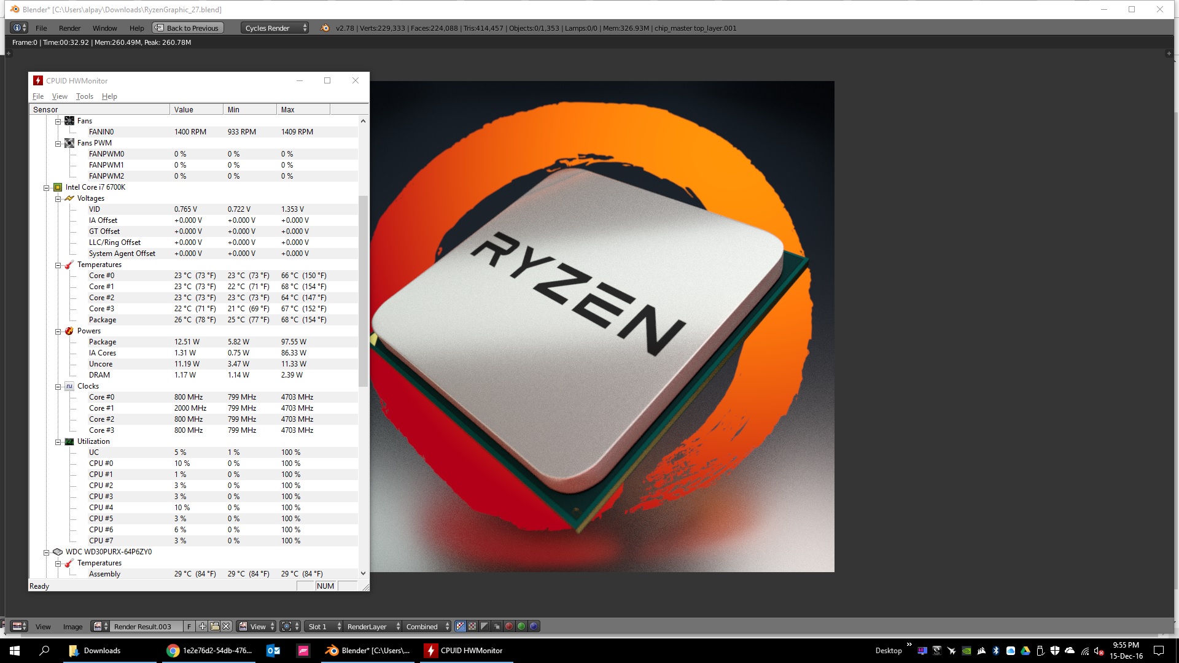Open the Cycles Render engine dropdown
This screenshot has width=1179, height=663.
[274, 28]
